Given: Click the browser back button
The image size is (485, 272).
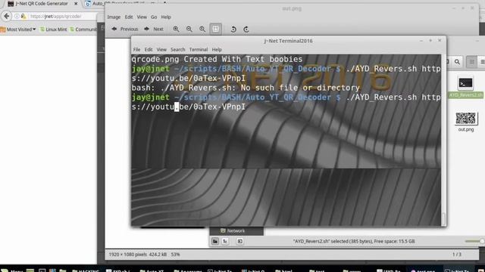Looking at the screenshot, I should tap(7, 16).
